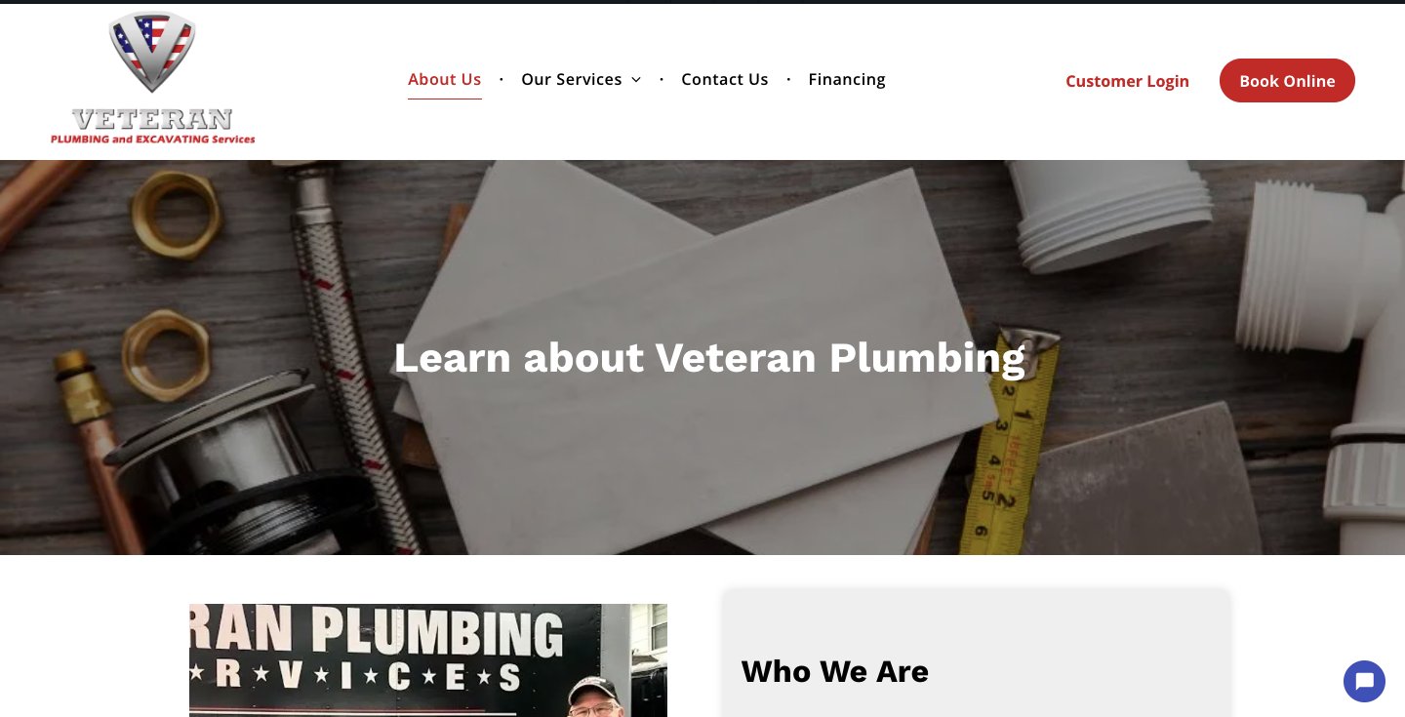Click the Customer Login link
This screenshot has width=1405, height=717.
click(1127, 81)
